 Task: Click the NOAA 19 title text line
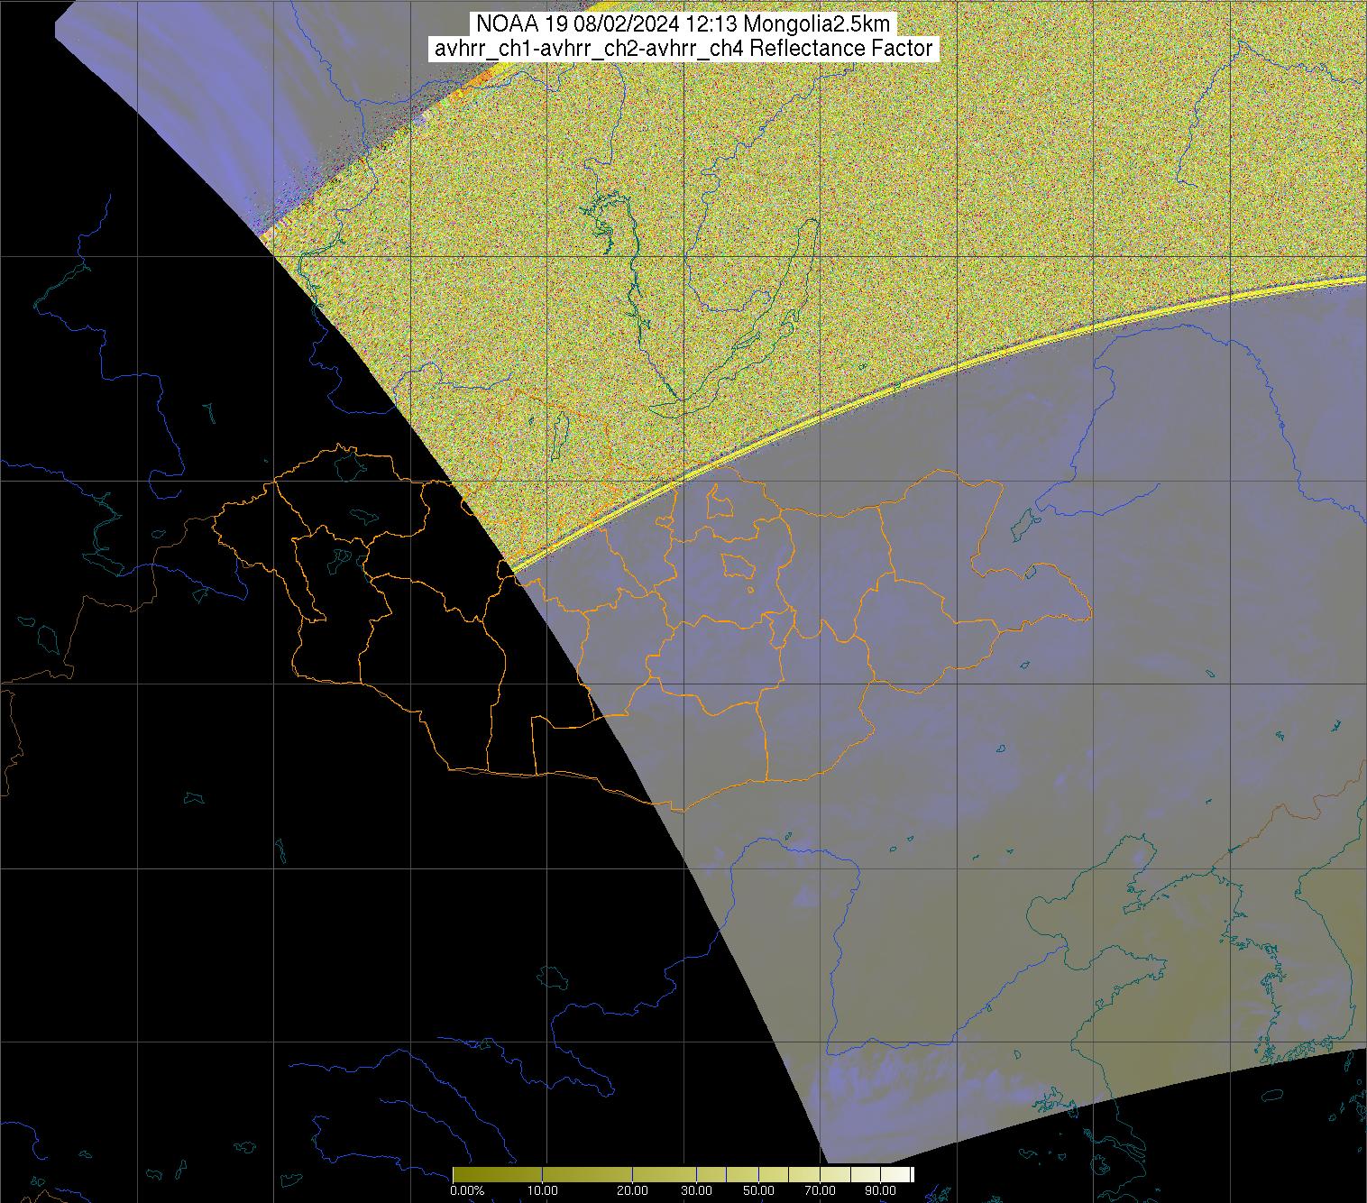click(683, 24)
